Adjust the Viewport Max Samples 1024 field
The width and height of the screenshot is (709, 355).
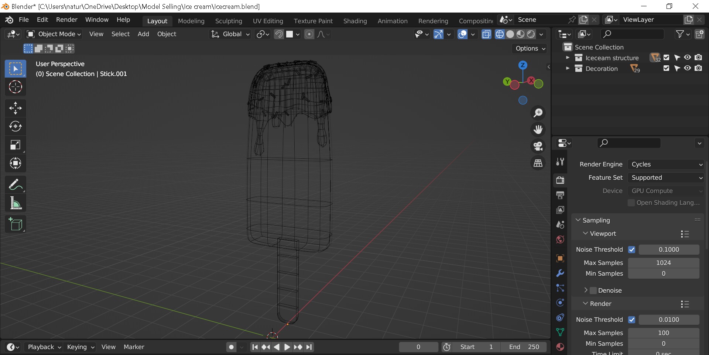coord(664,263)
